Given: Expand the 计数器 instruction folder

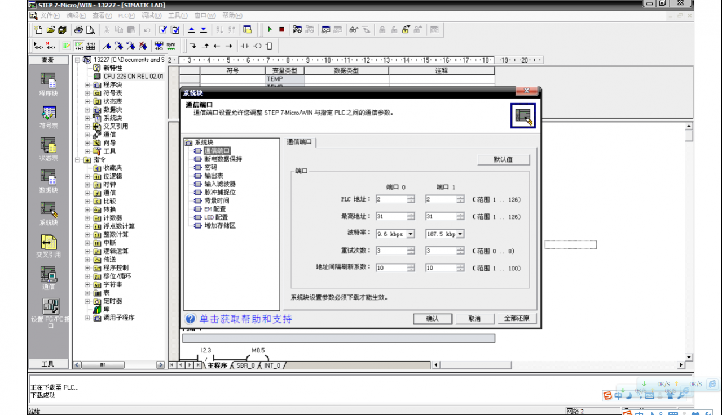Looking at the screenshot, I should point(87,218).
